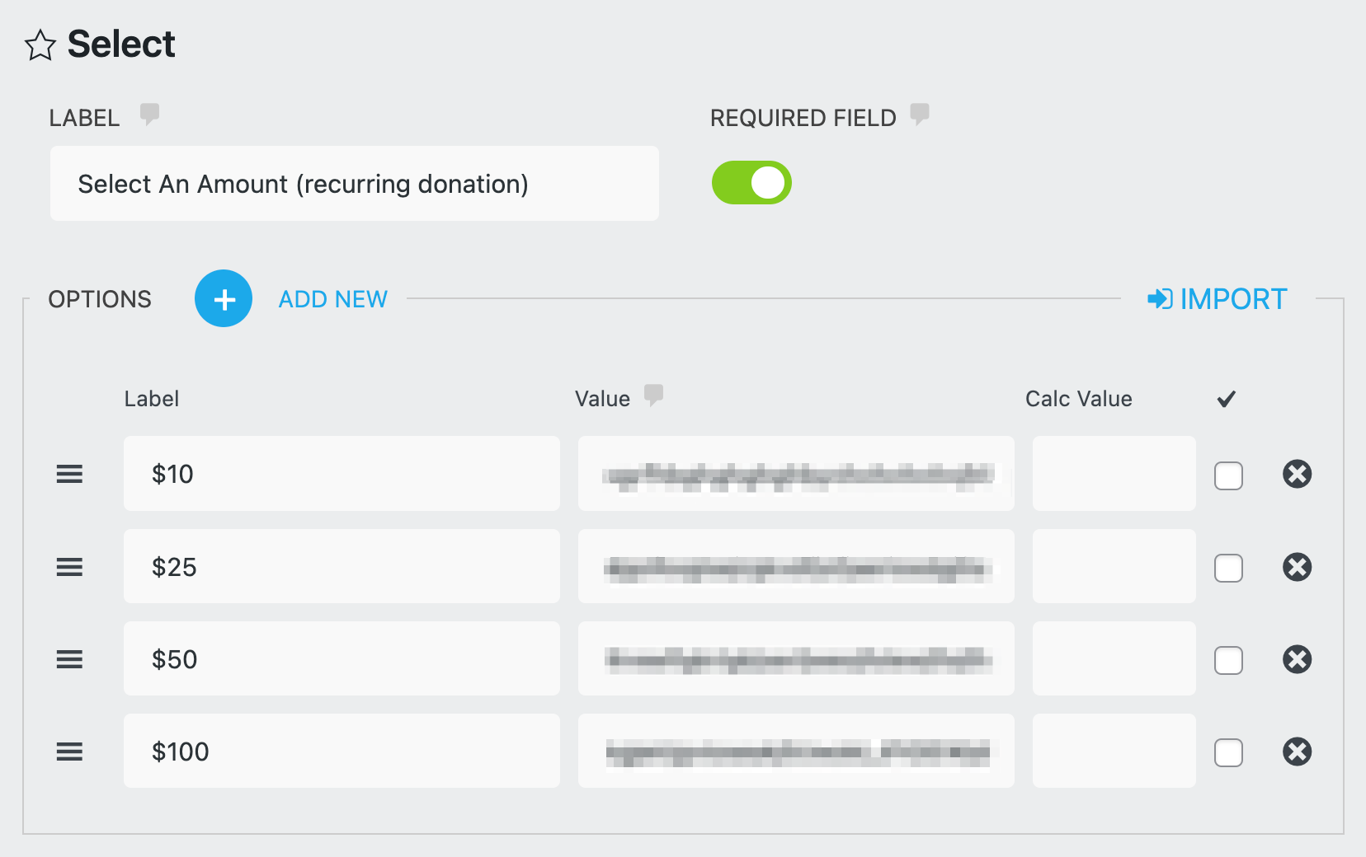Click the plus button in Options
The width and height of the screenshot is (1366, 857).
(223, 298)
